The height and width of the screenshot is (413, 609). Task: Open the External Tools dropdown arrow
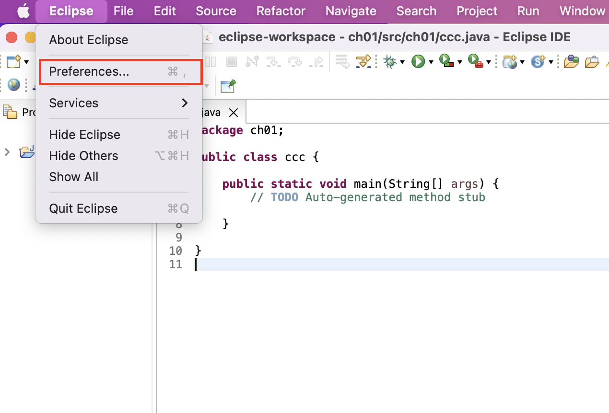(x=489, y=62)
